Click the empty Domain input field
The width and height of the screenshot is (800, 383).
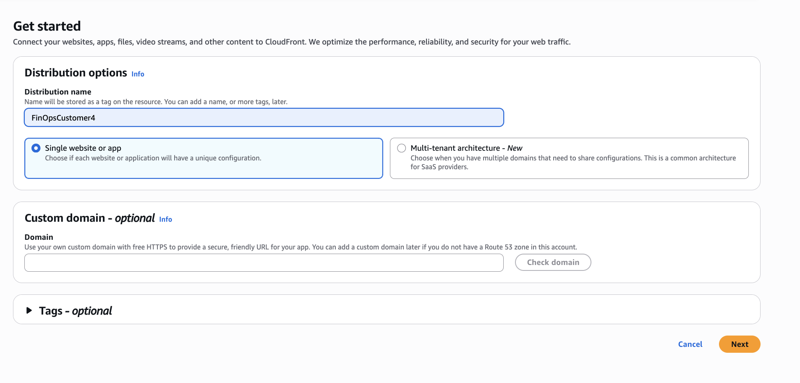(x=264, y=263)
